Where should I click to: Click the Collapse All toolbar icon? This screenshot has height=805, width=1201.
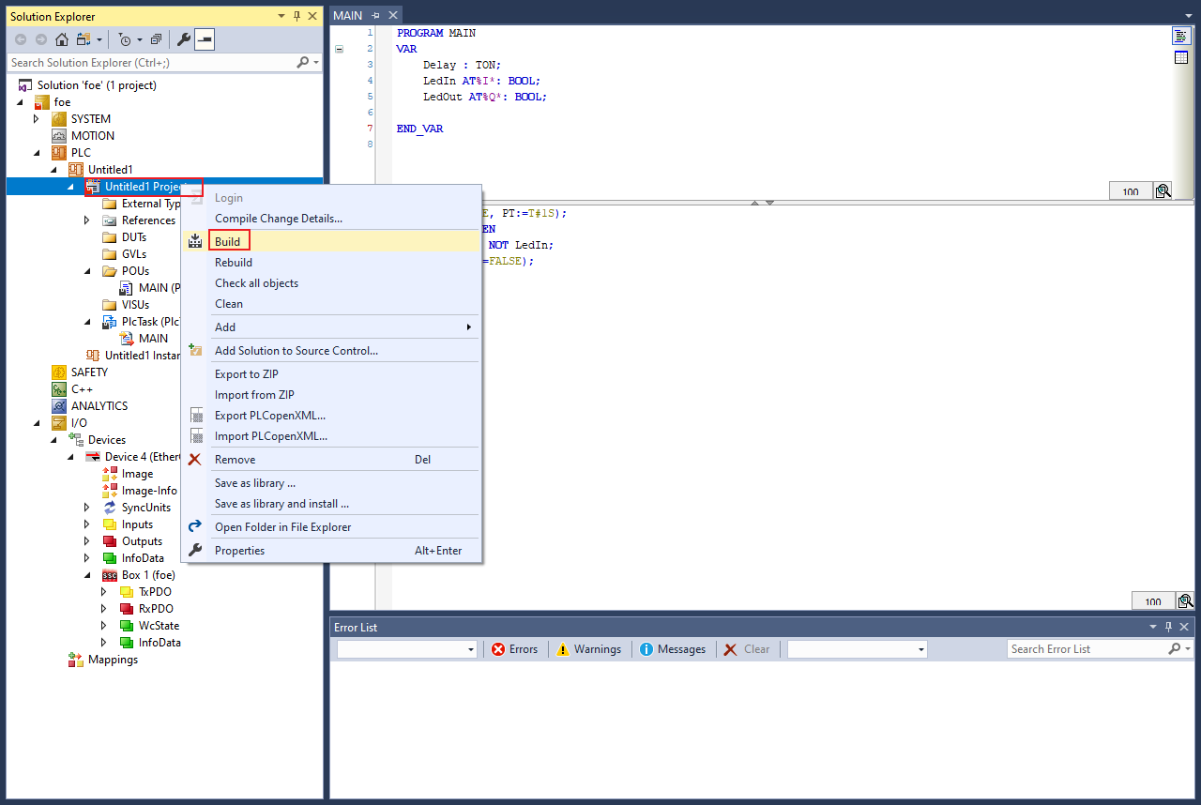pos(157,39)
